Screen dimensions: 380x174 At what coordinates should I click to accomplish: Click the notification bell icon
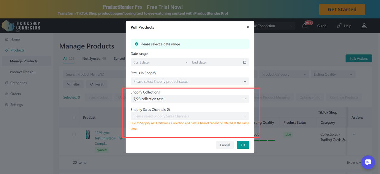(x=304, y=26)
